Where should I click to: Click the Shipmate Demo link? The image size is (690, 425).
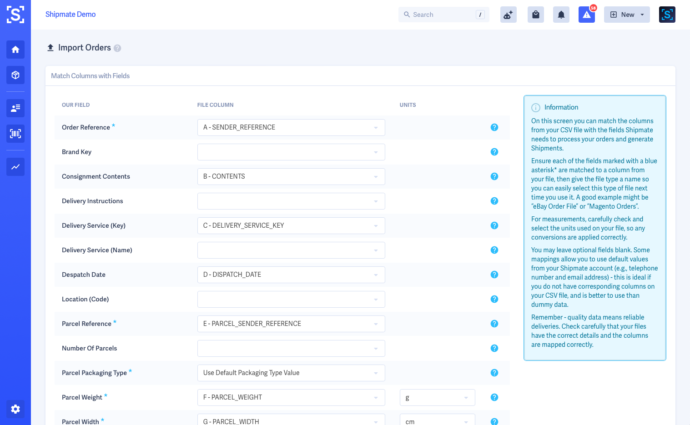tap(71, 15)
